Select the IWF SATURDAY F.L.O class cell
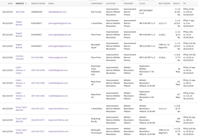The height and width of the screenshot is (137, 198). pos(146,12)
